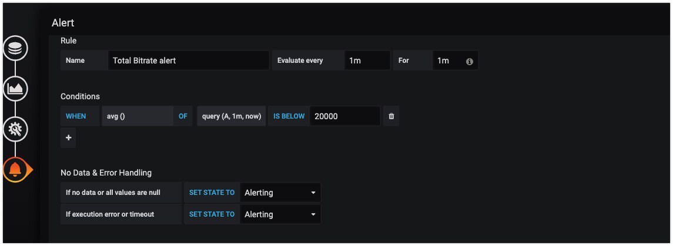This screenshot has width=673, height=246.
Task: Click the OF label in the condition
Action: click(183, 116)
